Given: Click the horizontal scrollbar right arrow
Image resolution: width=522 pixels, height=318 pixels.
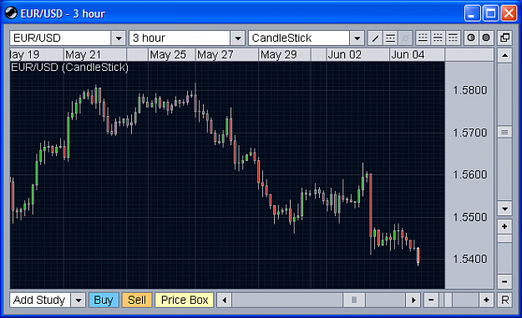Looking at the screenshot, I should pyautogui.click(x=413, y=300).
